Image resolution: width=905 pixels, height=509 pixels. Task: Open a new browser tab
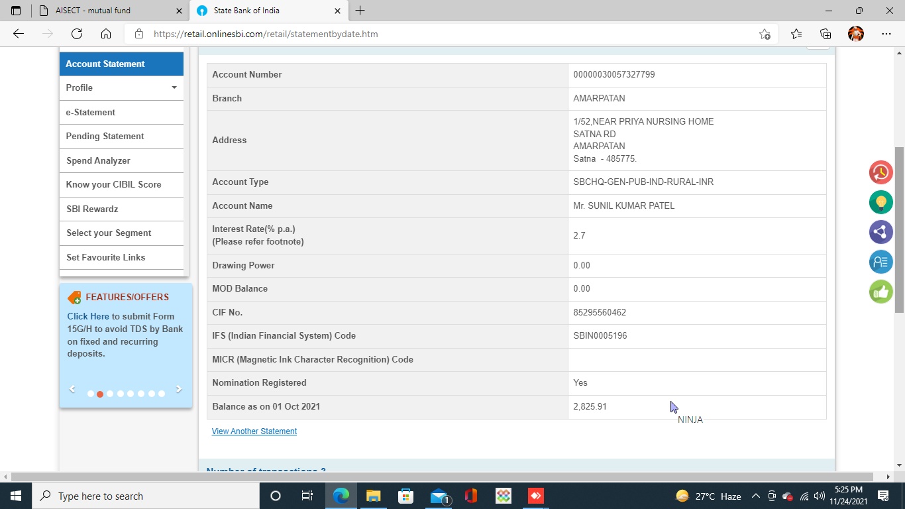point(360,11)
